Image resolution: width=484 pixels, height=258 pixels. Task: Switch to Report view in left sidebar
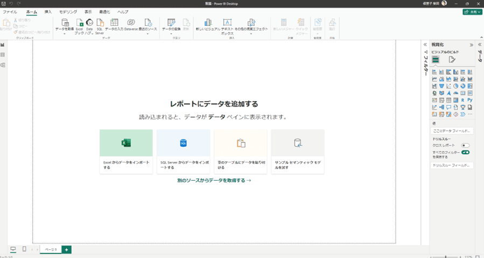tap(3, 45)
